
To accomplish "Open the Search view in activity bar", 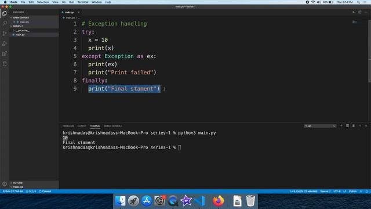I will [5, 23].
